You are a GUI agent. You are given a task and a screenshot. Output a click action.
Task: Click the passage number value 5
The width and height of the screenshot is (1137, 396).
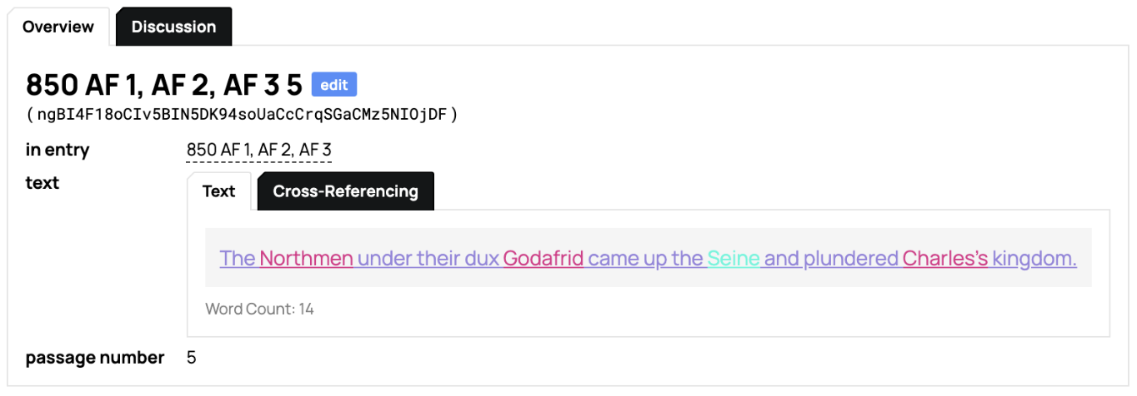191,358
